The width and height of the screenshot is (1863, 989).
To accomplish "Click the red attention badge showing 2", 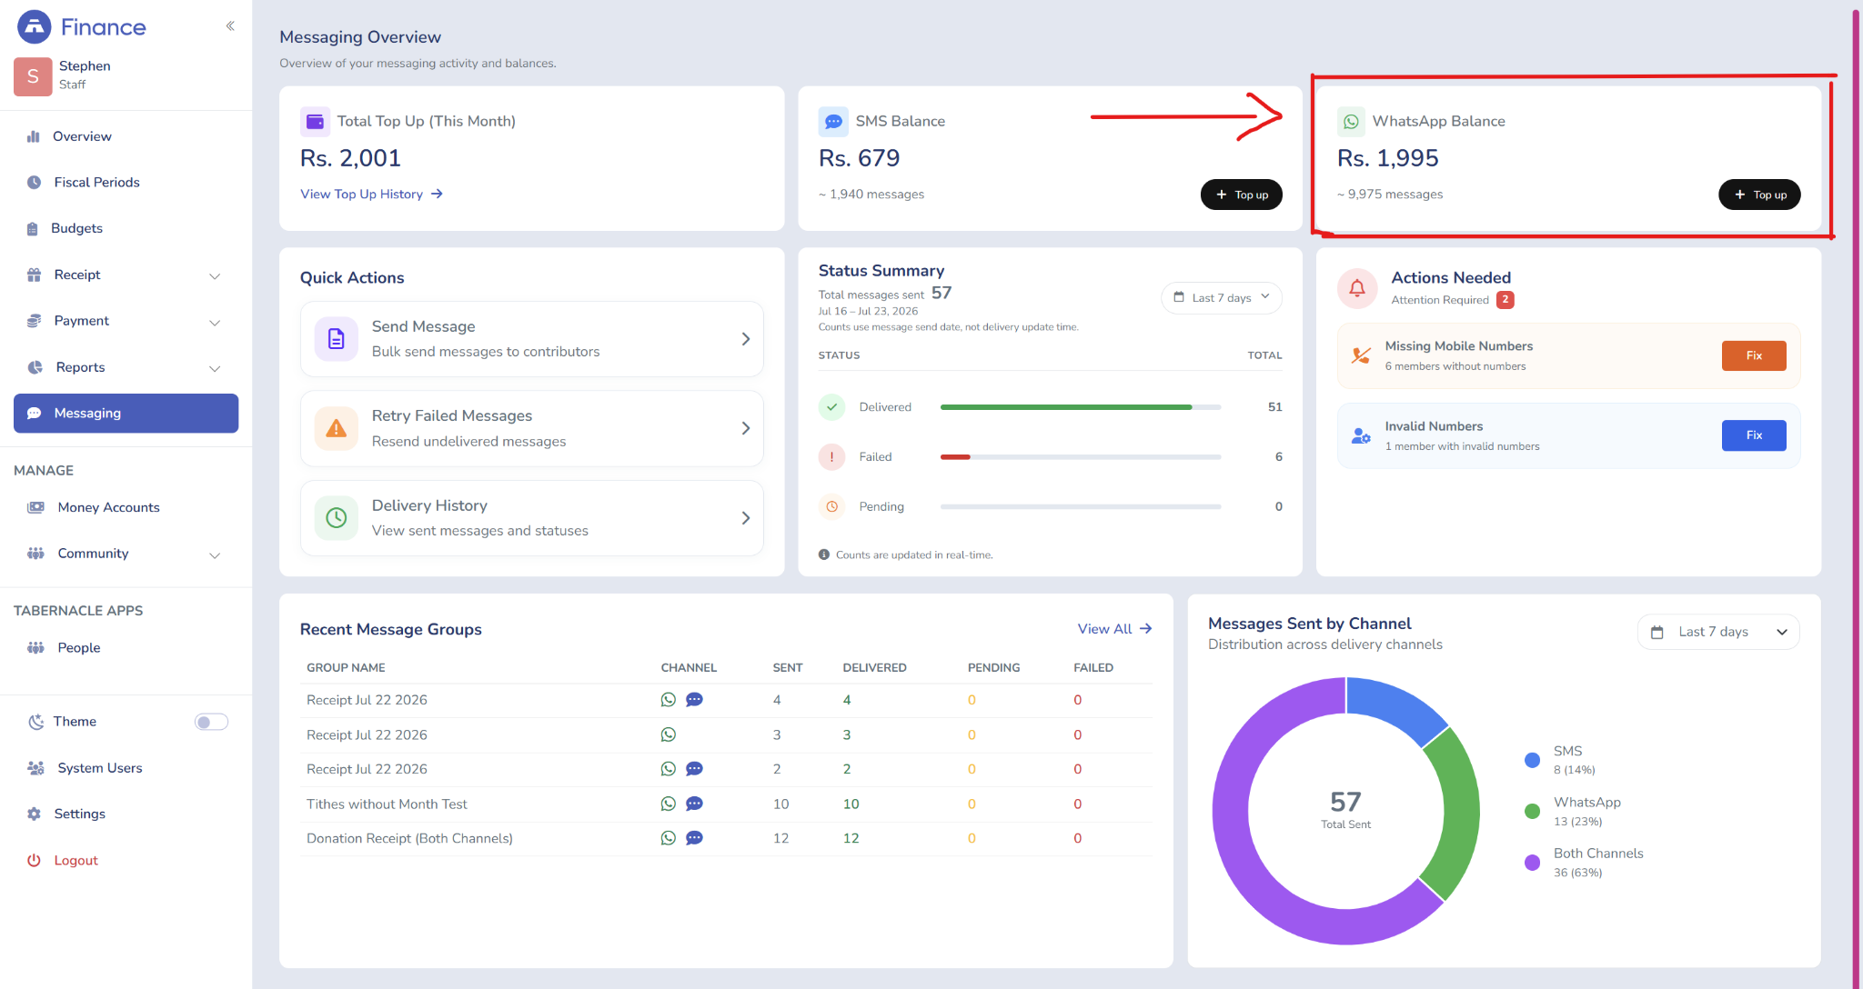I will pos(1506,299).
